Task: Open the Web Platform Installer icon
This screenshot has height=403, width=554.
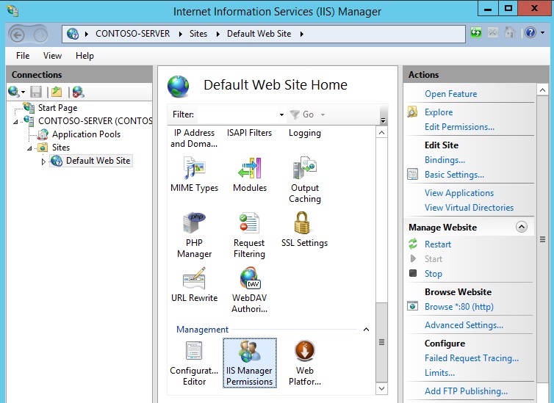Action: coord(304,352)
